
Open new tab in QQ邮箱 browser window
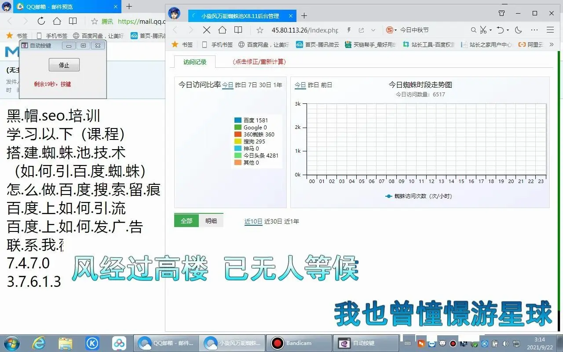(129, 7)
